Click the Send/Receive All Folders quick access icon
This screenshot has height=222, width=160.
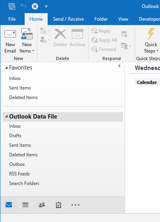[x=12, y=6]
